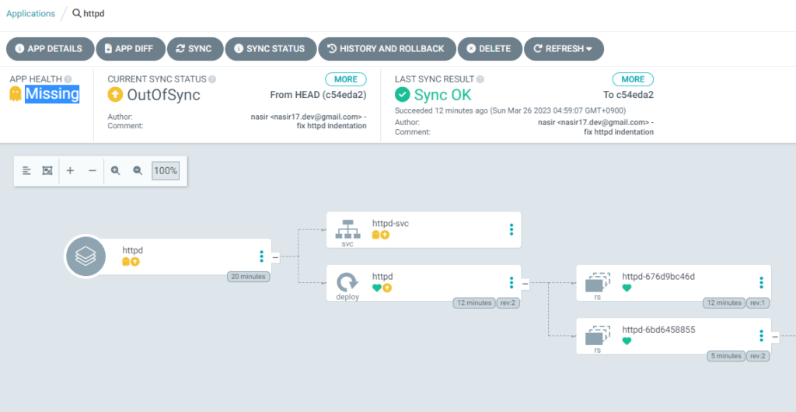Viewport: 796px width, 412px height.
Task: Open the kebab menu on httpd deploy node
Action: pyautogui.click(x=511, y=283)
